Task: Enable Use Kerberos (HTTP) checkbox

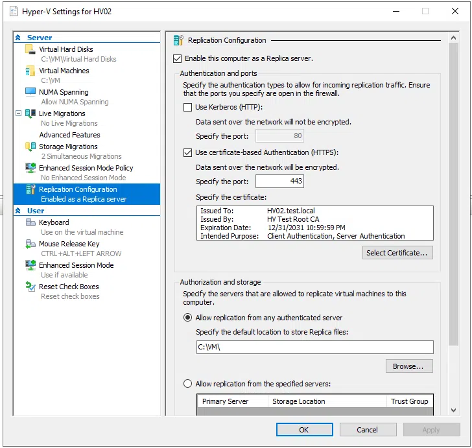Action: click(188, 107)
